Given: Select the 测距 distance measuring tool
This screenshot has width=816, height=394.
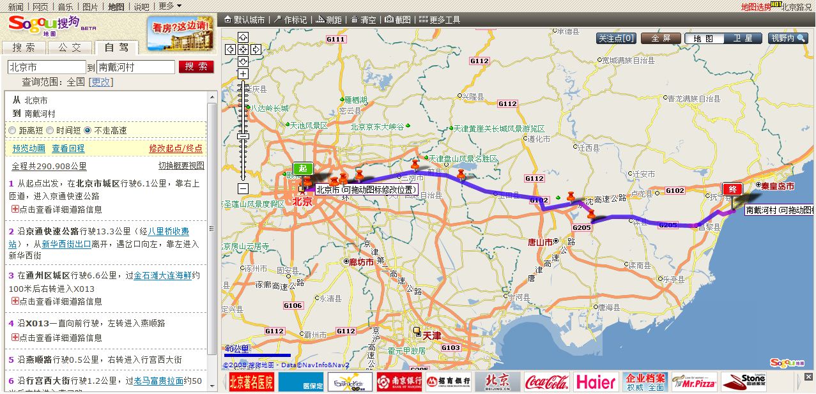Looking at the screenshot, I should pyautogui.click(x=329, y=20).
